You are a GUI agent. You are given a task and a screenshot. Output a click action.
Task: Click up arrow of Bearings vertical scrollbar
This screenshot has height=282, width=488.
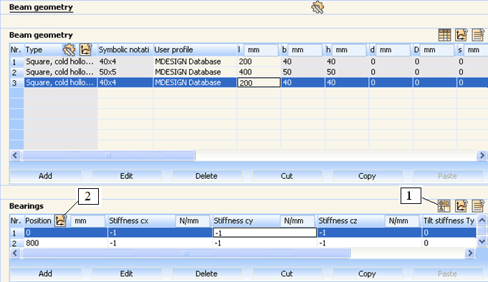click(x=482, y=220)
